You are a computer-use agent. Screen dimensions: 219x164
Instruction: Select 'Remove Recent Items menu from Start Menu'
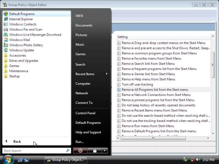point(154,110)
